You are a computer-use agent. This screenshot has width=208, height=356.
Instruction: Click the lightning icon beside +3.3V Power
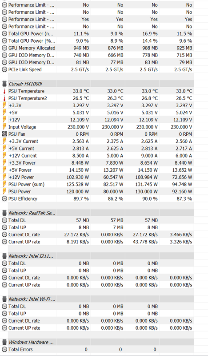point(4,163)
